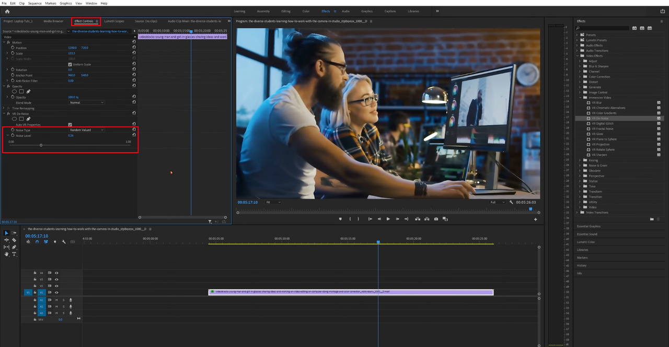The height and width of the screenshot is (347, 669).
Task: Toggle the Position animation stopwatch
Action: point(13,48)
